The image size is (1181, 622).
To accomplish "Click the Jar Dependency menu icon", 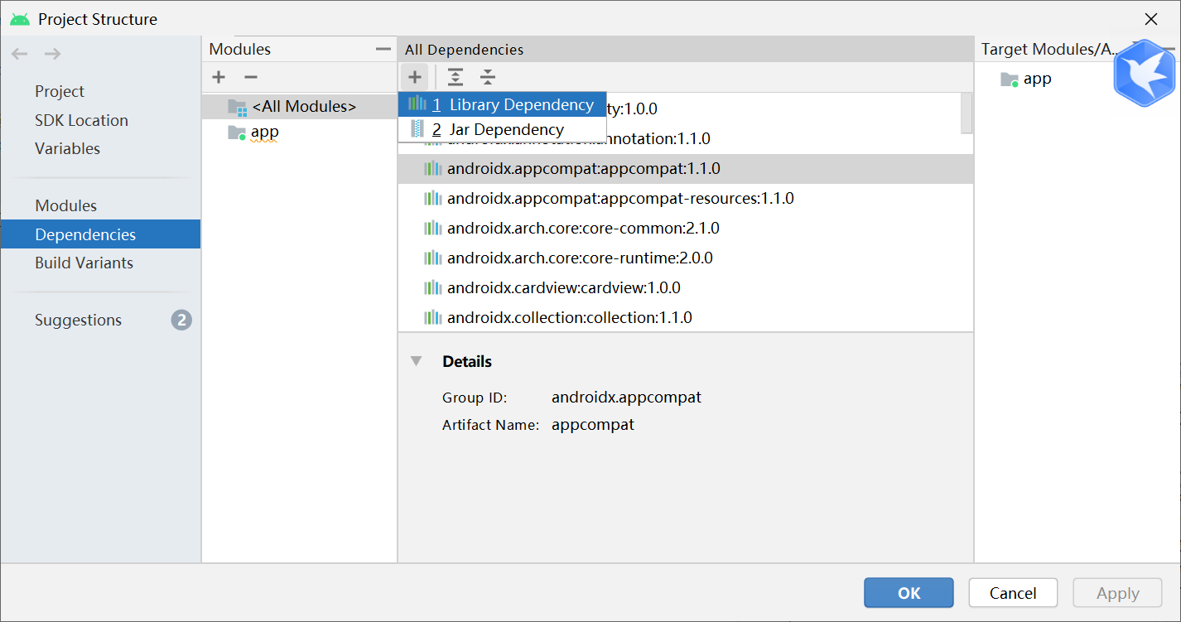I will [x=417, y=129].
